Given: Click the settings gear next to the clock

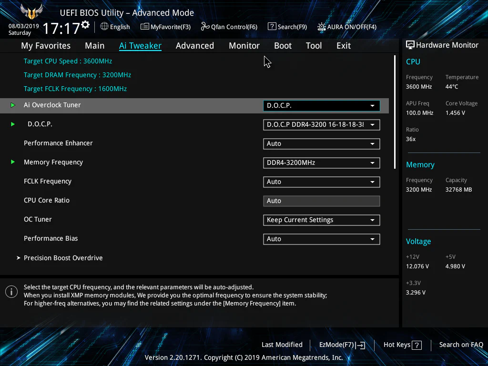Looking at the screenshot, I should [85, 24].
